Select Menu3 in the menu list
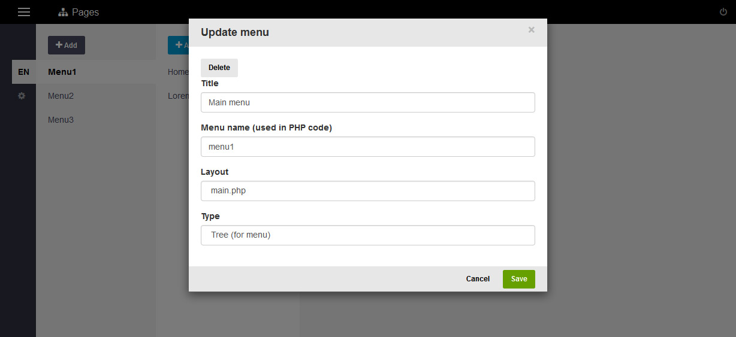This screenshot has height=337, width=736. click(61, 120)
